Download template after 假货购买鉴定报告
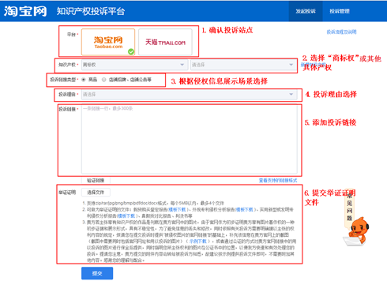The image size is (387, 296). 177,210
